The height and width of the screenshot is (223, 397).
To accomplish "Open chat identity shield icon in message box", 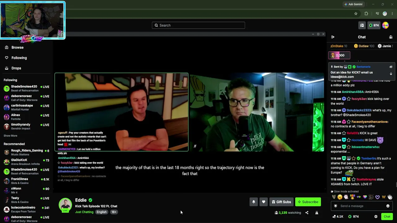I will click(335, 206).
